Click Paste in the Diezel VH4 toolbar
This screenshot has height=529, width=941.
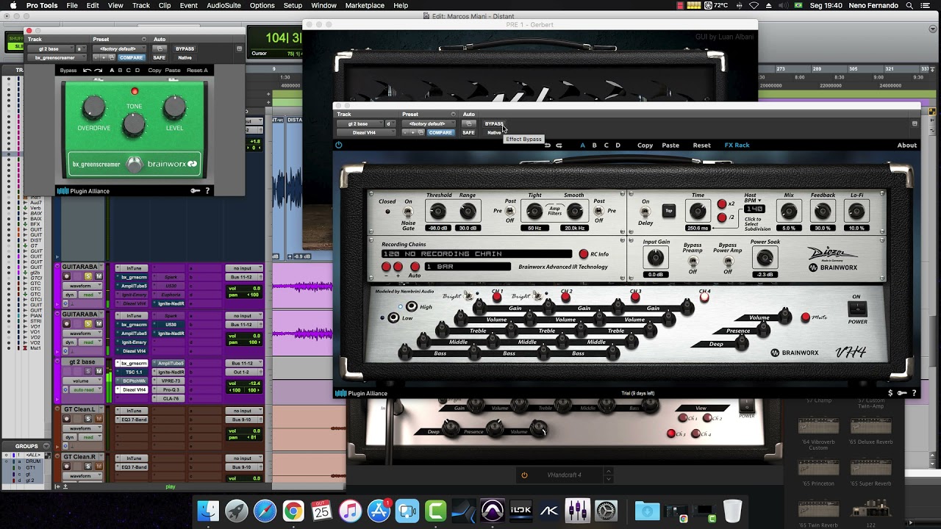click(x=670, y=145)
